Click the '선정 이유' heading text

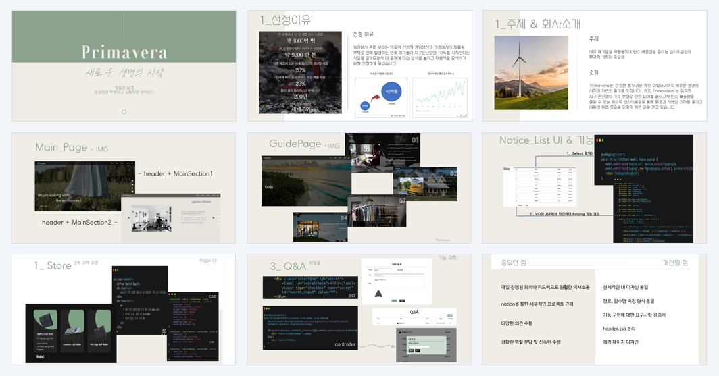pyautogui.click(x=363, y=34)
